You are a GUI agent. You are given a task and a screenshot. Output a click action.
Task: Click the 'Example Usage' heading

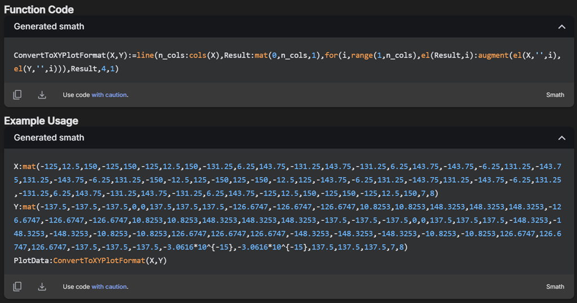[x=41, y=121]
